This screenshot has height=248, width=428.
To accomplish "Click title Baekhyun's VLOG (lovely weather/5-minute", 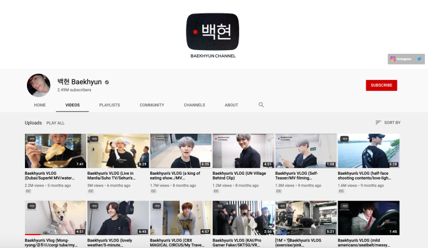I will tap(109, 243).
